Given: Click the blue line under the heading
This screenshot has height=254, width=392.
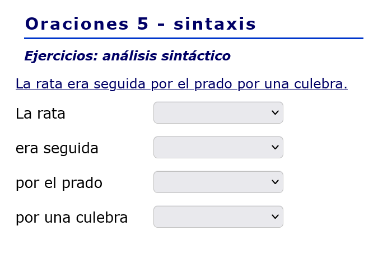Looking at the screenshot, I should (193, 39).
